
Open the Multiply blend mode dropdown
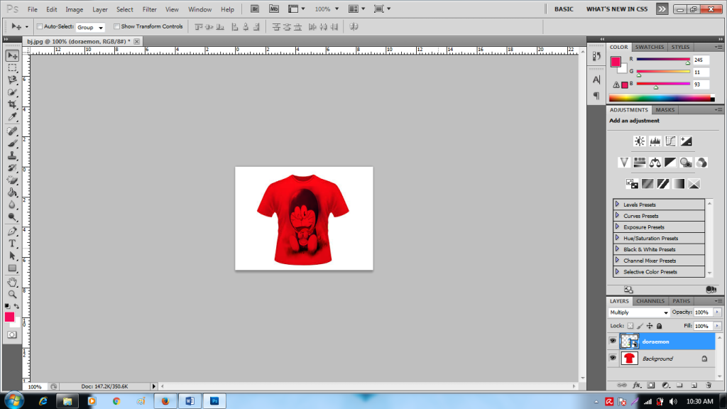tap(639, 312)
